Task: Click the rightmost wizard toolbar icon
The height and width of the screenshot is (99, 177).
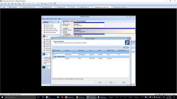Action: 128,47
